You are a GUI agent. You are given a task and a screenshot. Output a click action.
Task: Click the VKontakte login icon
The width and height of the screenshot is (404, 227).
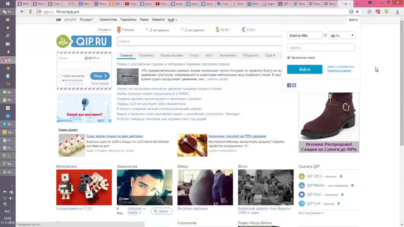tap(294, 85)
